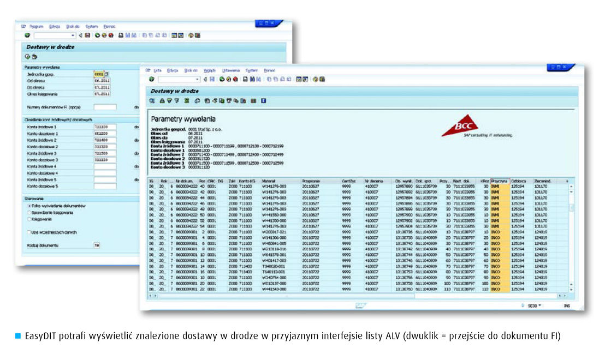The width and height of the screenshot is (605, 360).
Task: Expand the command field dropdown in the front window
Action: point(197,79)
